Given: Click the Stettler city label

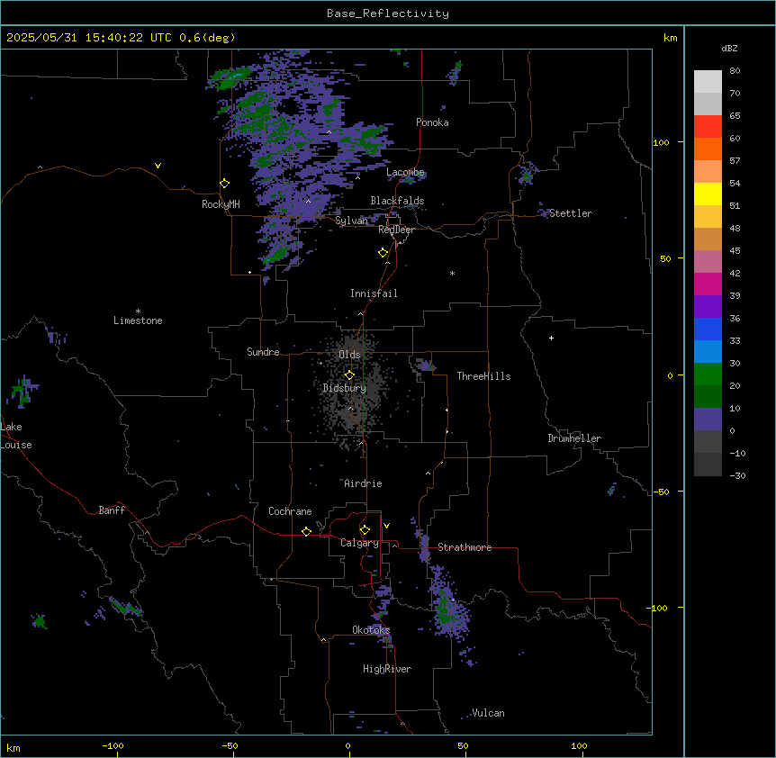Looking at the screenshot, I should coord(571,213).
